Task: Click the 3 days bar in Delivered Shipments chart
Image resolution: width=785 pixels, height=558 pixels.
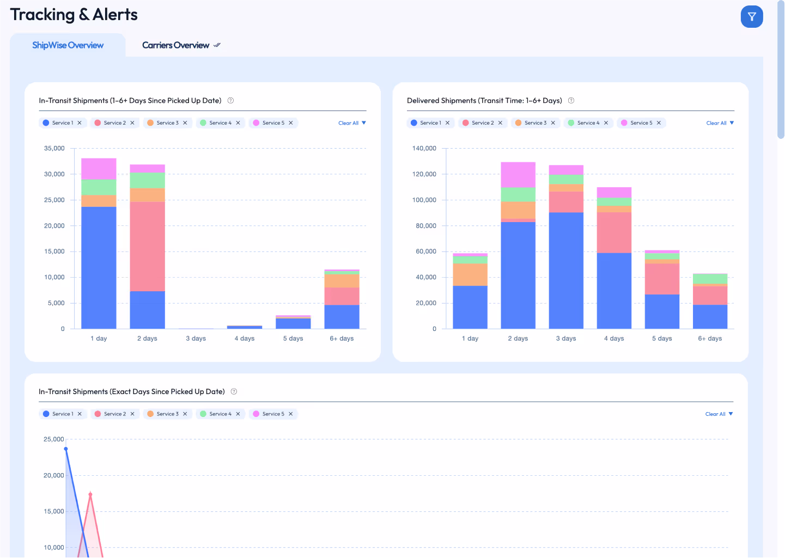Action: point(566,247)
